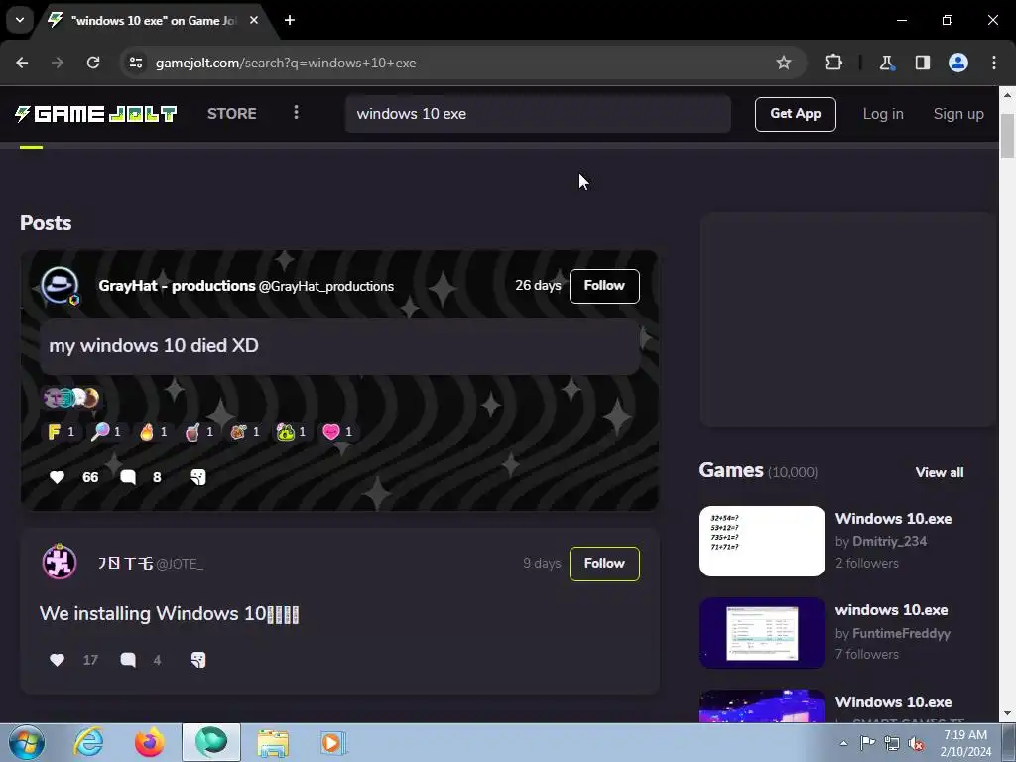Screen dimensions: 1016x762
Task: Click the address bar URL
Action: 286,63
